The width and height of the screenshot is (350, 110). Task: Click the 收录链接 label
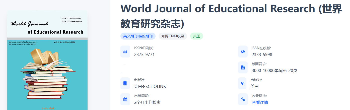259,96
